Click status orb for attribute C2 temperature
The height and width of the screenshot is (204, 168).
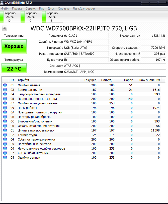pyautogui.click(x=5, y=135)
